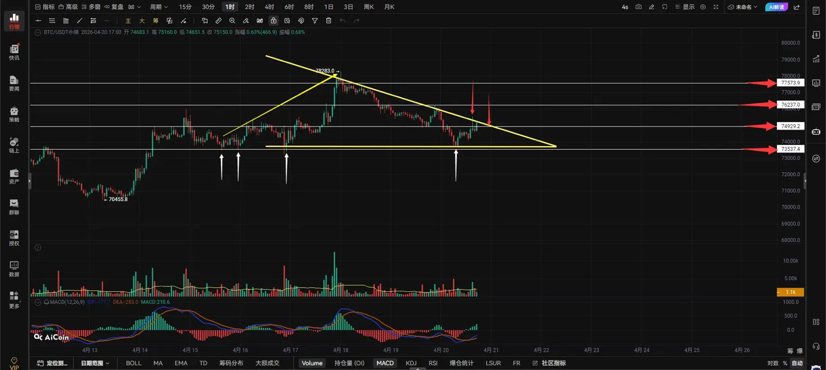The width and height of the screenshot is (826, 370).
Task: Delete drawings with the trash icon
Action: click(329, 21)
